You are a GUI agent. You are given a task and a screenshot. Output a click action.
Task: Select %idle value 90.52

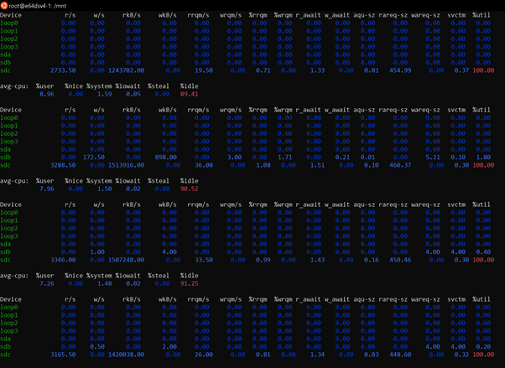tap(190, 189)
